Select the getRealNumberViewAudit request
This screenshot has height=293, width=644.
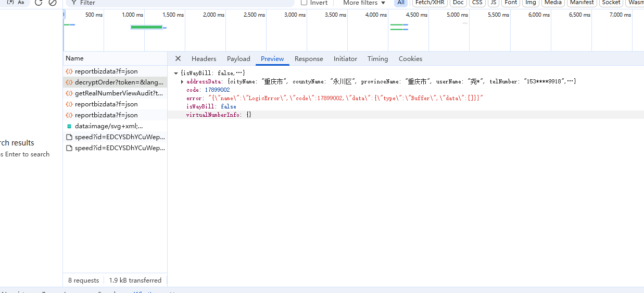[x=115, y=93]
